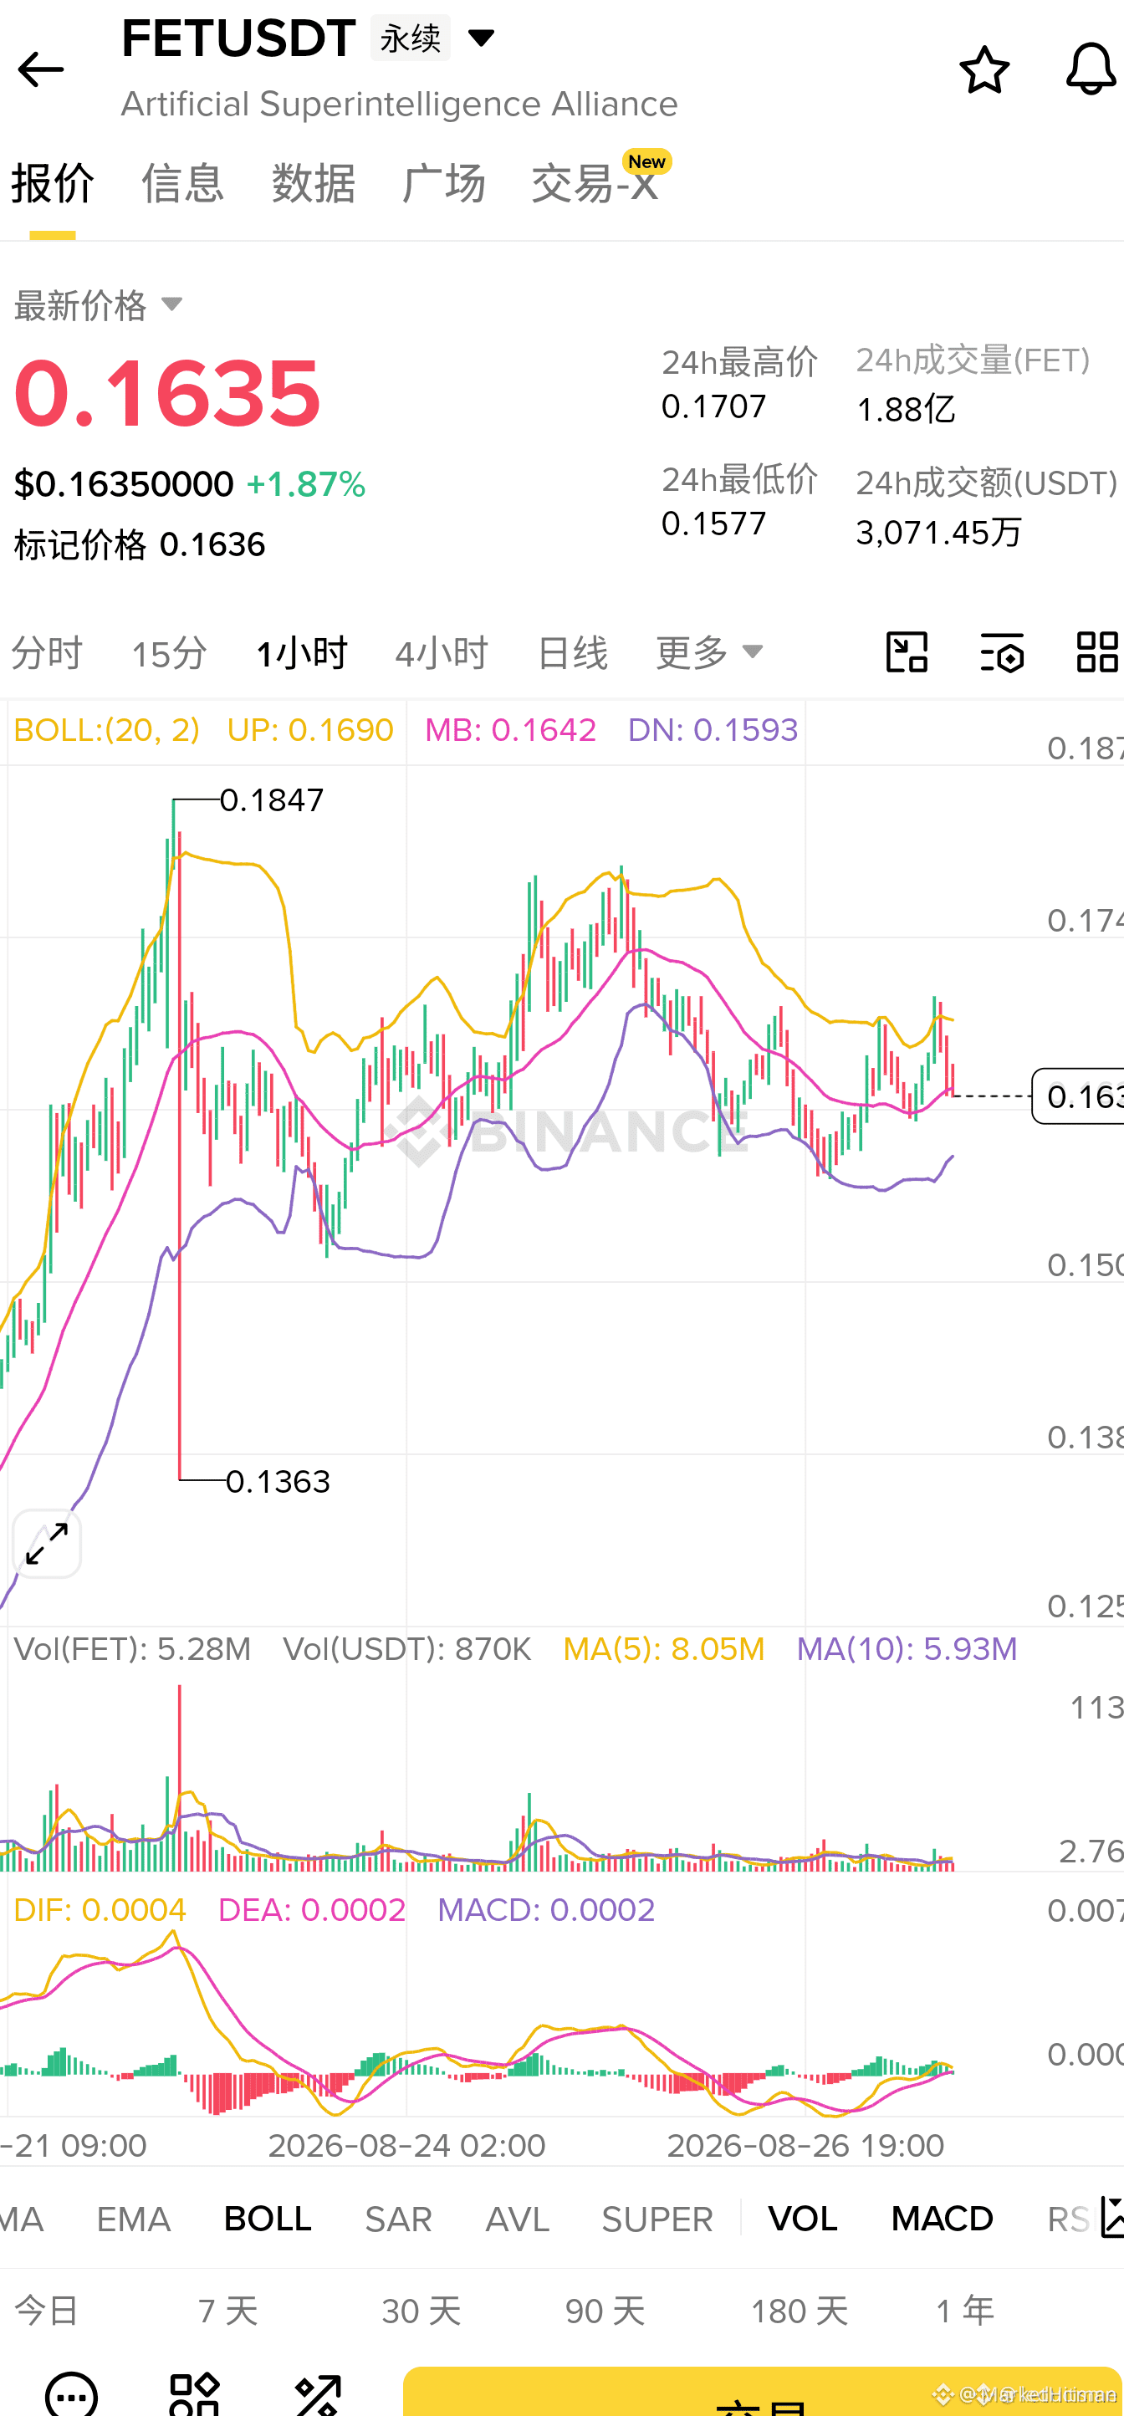Image resolution: width=1124 pixels, height=2416 pixels.
Task: Tap the 2026-08-24 02:00 time axis label
Action: pyautogui.click(x=406, y=2145)
